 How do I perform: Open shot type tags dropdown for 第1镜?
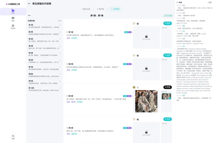(128, 32)
